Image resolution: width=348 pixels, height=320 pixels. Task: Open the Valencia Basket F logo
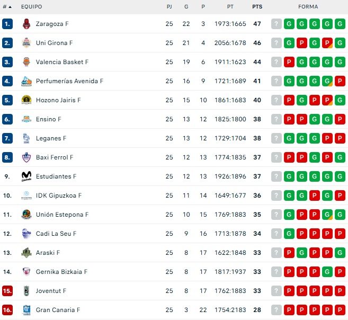[x=26, y=62]
